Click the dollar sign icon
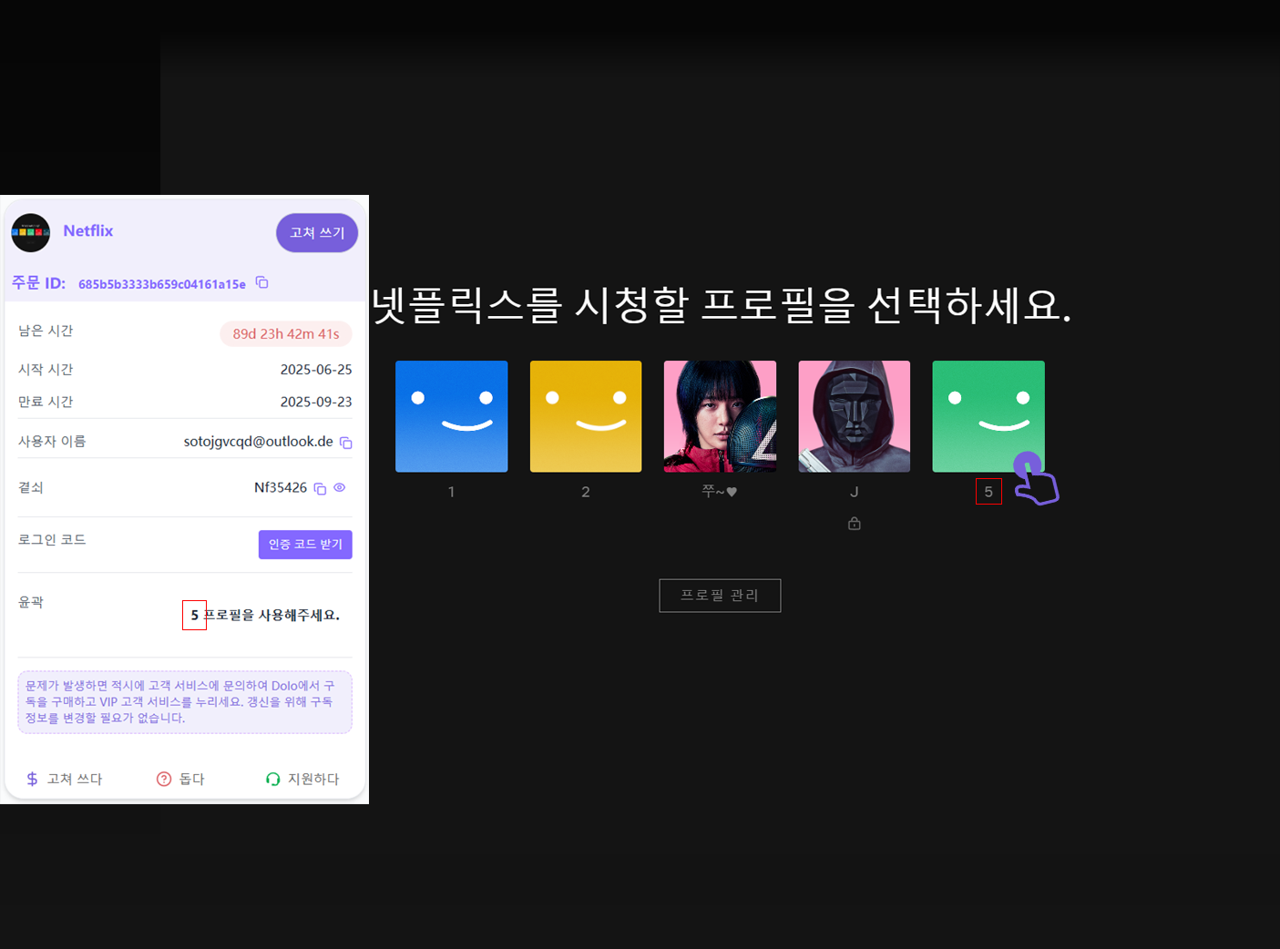1280x949 pixels. pos(32,779)
